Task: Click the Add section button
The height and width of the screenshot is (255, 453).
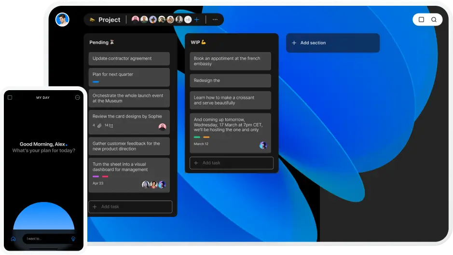Action: coord(332,43)
